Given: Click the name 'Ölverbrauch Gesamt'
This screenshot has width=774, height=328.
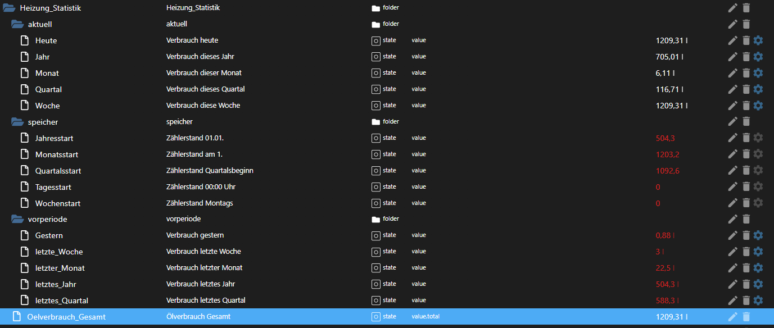Looking at the screenshot, I should [198, 317].
